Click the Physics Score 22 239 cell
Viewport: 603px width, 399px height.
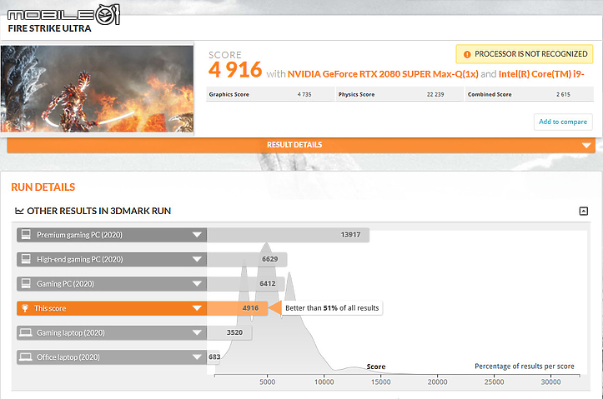(400, 94)
